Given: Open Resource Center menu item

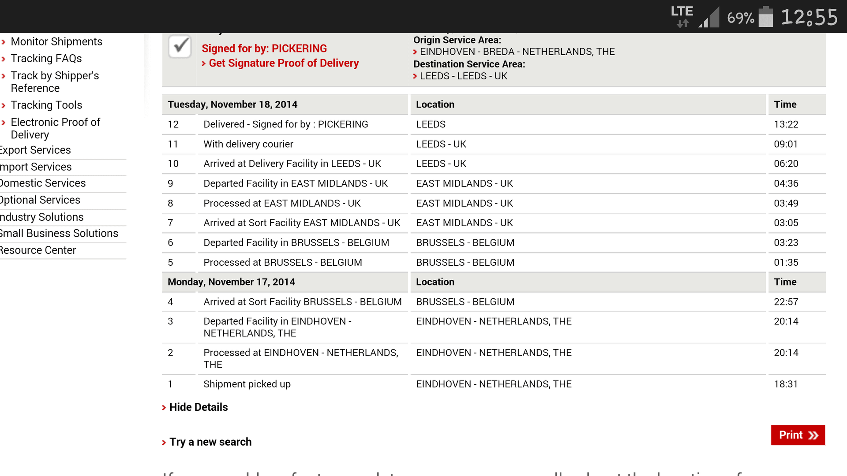Looking at the screenshot, I should [x=38, y=250].
